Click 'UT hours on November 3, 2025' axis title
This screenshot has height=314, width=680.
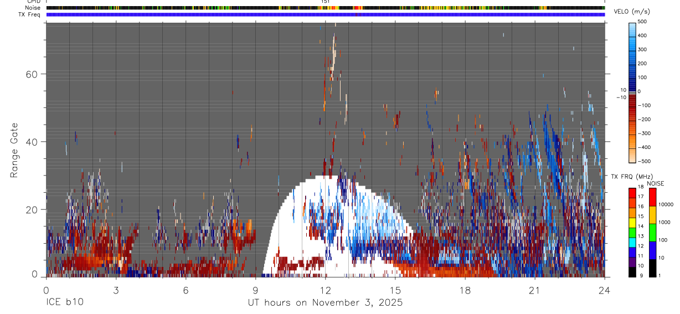coord(325,303)
